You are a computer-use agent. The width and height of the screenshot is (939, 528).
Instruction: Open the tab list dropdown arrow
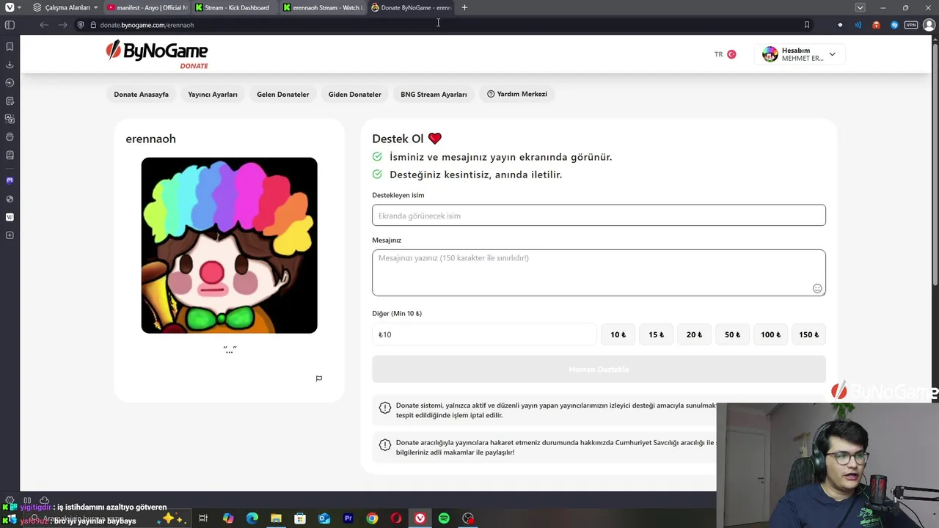coord(860,7)
